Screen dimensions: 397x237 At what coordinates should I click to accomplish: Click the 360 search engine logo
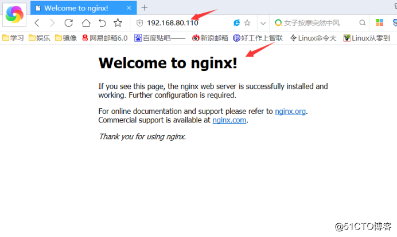278,23
